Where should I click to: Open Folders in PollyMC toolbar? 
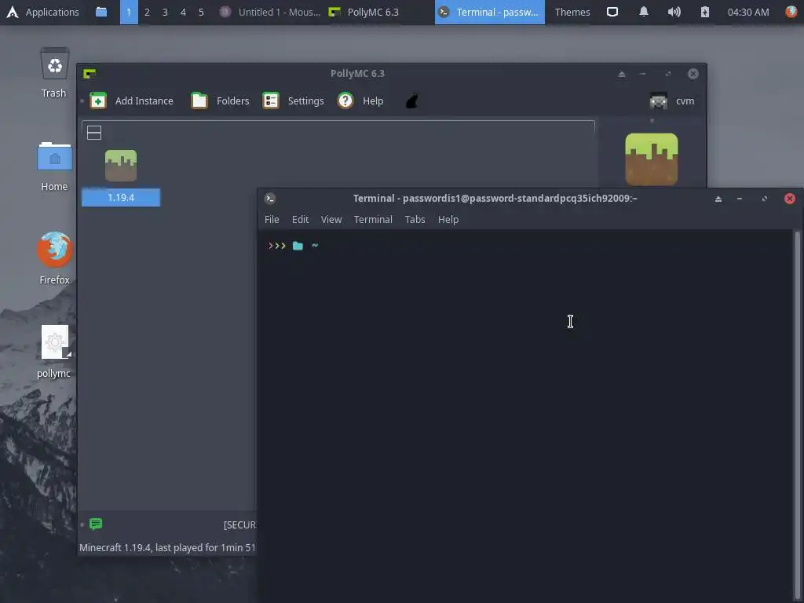(x=220, y=101)
